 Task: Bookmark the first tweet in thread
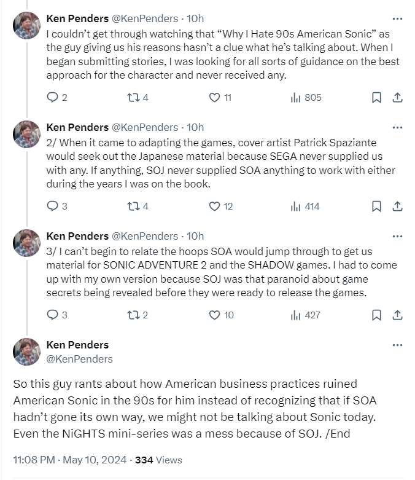click(x=377, y=97)
